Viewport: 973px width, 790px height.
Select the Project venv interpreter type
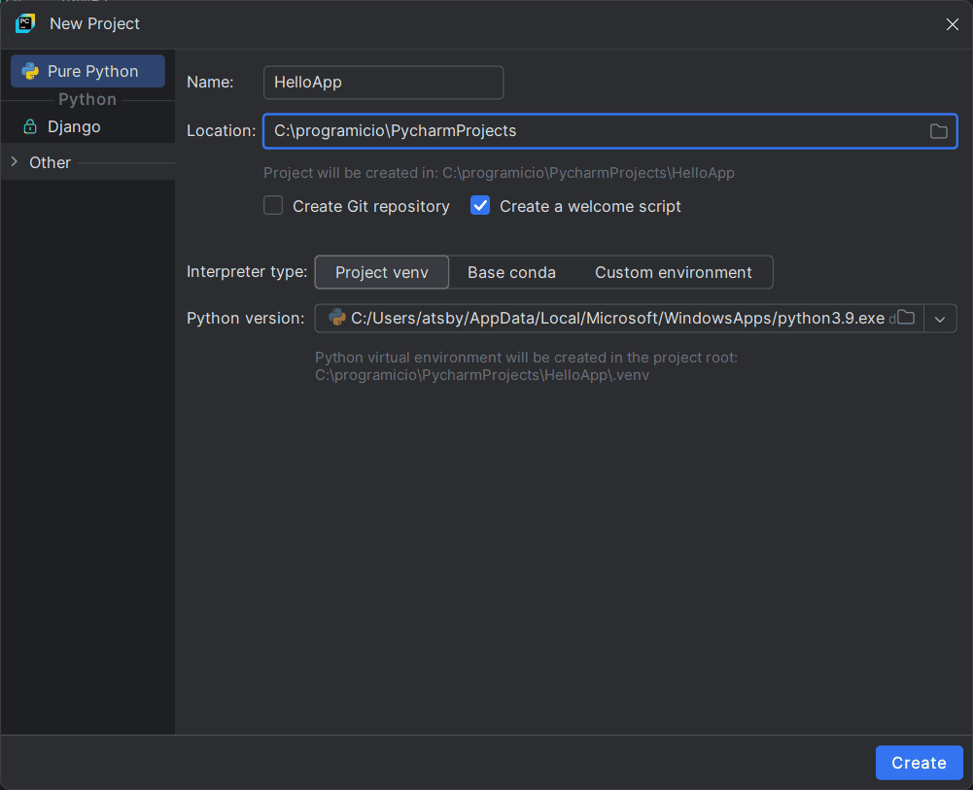click(x=382, y=272)
